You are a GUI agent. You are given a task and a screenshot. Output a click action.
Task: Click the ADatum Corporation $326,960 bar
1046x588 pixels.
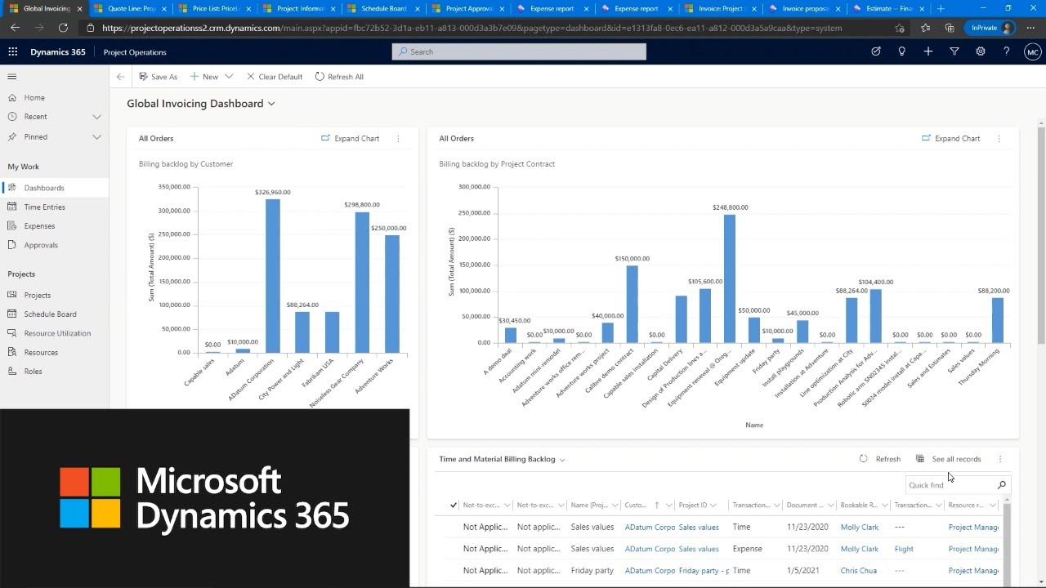pyautogui.click(x=272, y=276)
